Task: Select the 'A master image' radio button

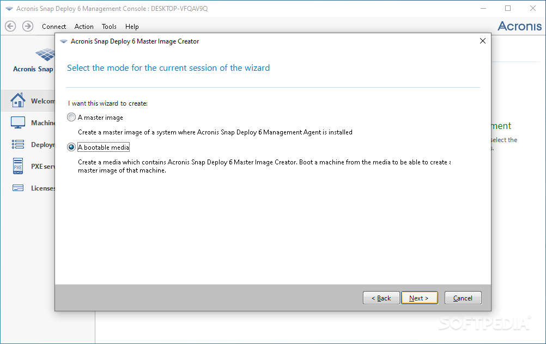Action: coord(71,117)
